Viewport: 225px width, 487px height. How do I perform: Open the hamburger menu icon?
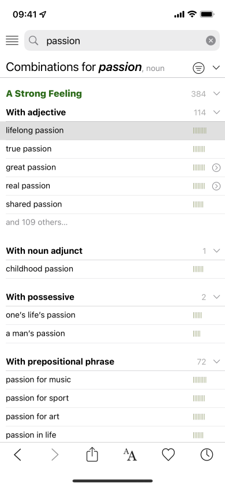point(12,40)
